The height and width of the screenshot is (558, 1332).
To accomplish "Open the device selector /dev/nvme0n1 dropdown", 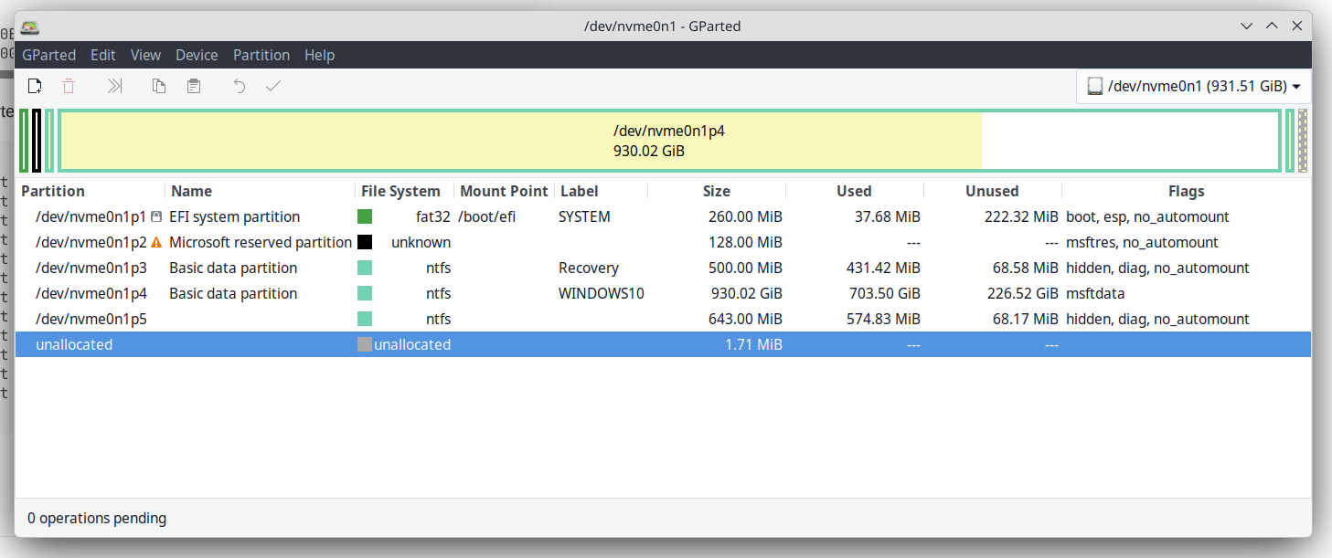I will 1193,87.
